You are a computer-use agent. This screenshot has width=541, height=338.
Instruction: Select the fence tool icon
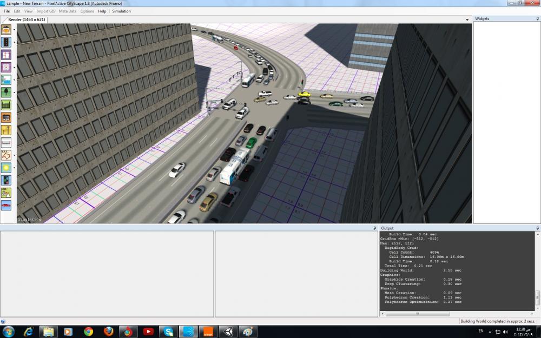pyautogui.click(x=6, y=105)
